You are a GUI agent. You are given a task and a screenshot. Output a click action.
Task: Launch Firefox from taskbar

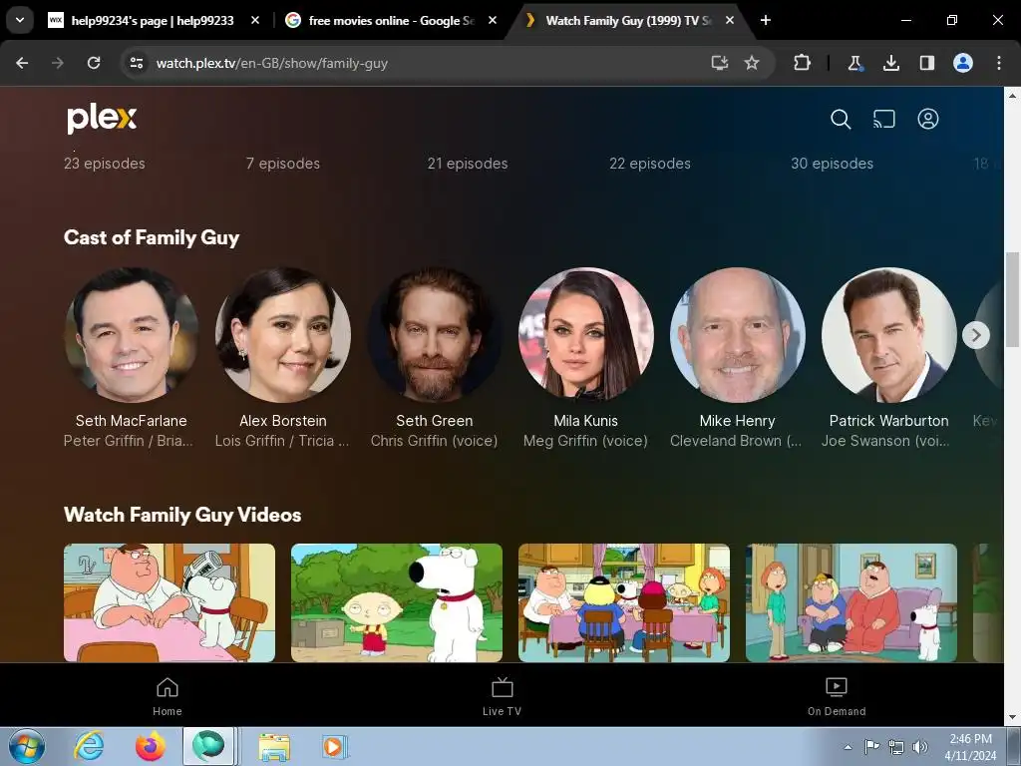click(150, 746)
